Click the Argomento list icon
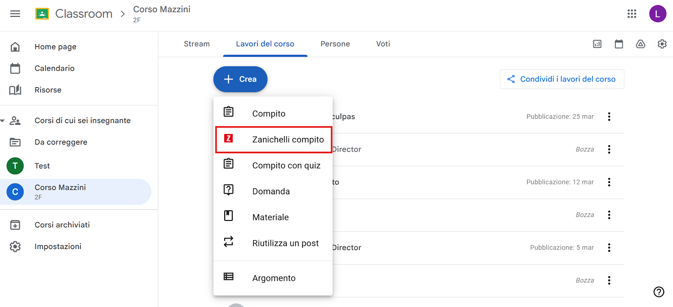Image resolution: width=673 pixels, height=307 pixels. pyautogui.click(x=228, y=276)
